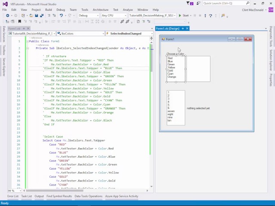Image resolution: width=275 pixels, height=206 pixels.
Task: Click the 'Choose a Color' label
Action: click(x=175, y=54)
